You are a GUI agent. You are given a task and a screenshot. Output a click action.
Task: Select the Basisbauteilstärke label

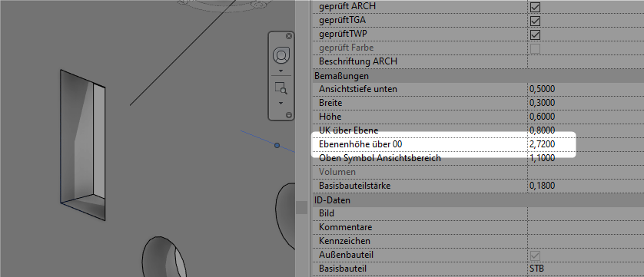coord(355,186)
